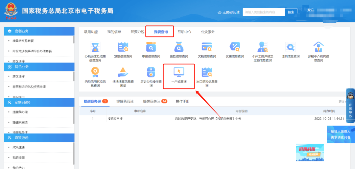Image resolution: width=355 pixels, height=169 pixels.
Task: Select the 我要查询 tab
Action: tap(161, 32)
